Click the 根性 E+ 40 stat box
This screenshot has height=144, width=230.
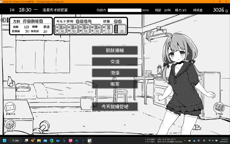96,29
